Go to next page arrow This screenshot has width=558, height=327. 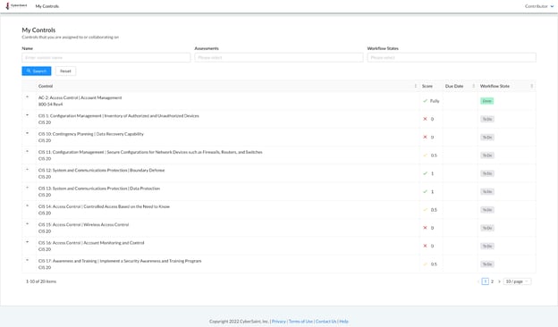point(499,281)
